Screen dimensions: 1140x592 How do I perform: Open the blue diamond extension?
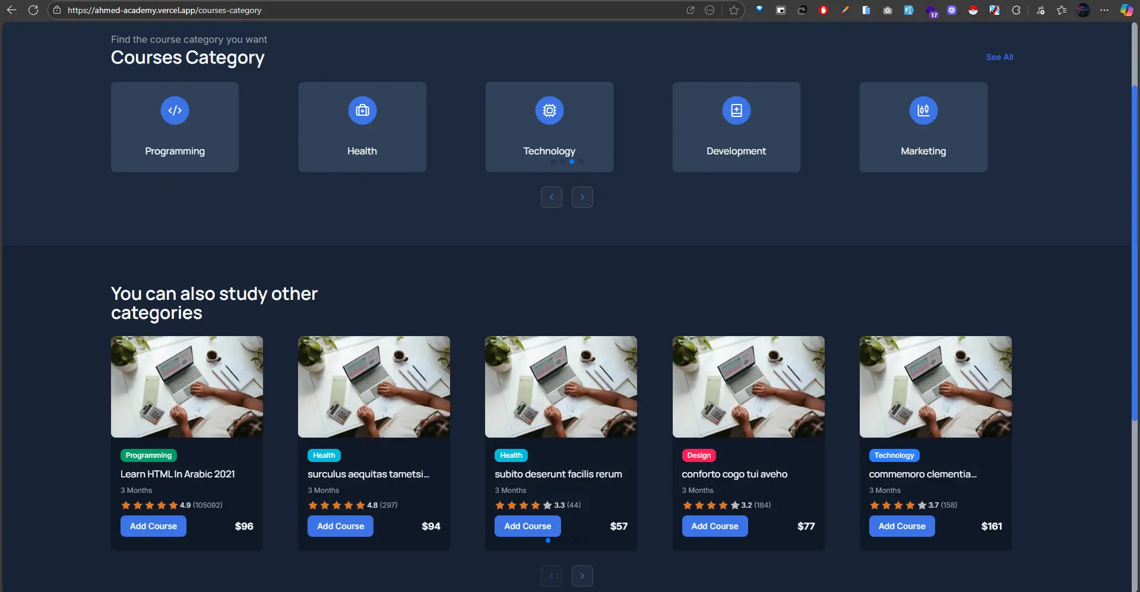click(759, 10)
